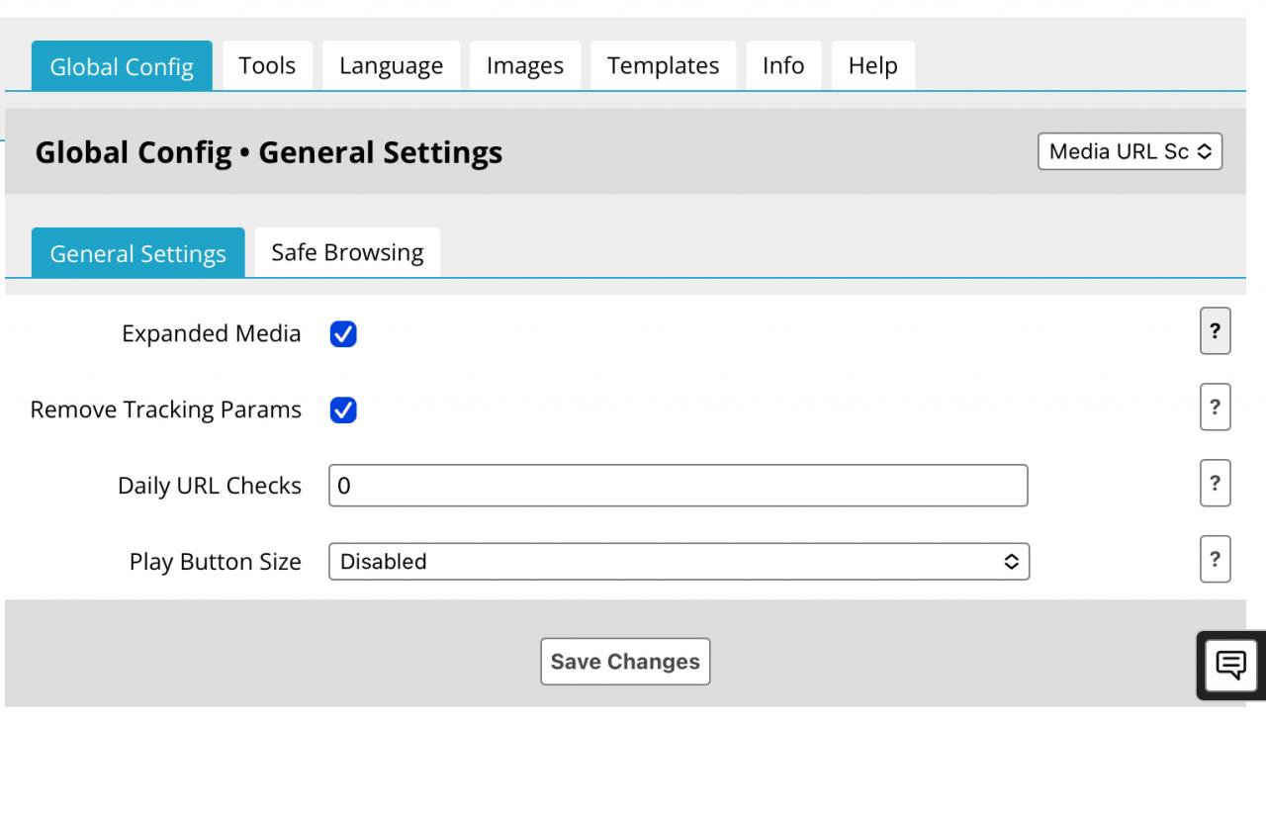Click the Daily URL Checks input field
The width and height of the screenshot is (1266, 817).
pyautogui.click(x=678, y=486)
